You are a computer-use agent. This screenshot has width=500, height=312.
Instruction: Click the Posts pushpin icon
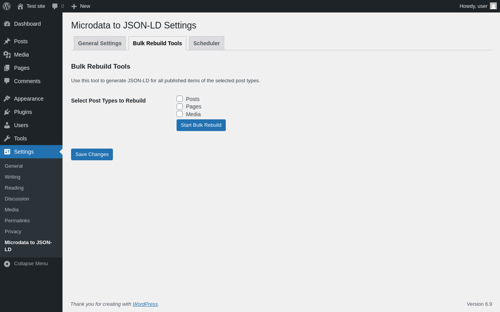(x=7, y=41)
